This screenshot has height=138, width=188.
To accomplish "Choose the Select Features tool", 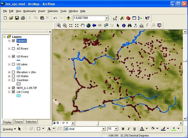I will pyautogui.click(x=106, y=25).
